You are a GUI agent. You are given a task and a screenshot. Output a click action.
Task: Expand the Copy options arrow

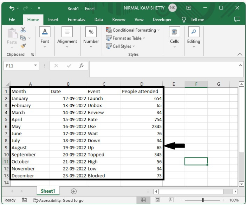(x=29, y=38)
